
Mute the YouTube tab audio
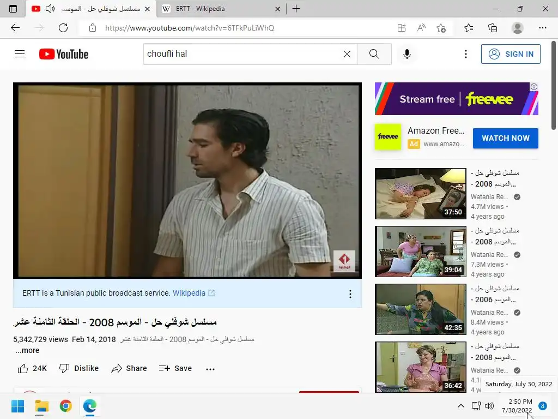(x=50, y=9)
